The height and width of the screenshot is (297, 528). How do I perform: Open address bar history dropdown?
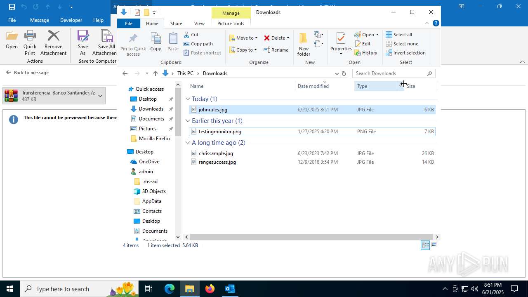click(x=337, y=73)
